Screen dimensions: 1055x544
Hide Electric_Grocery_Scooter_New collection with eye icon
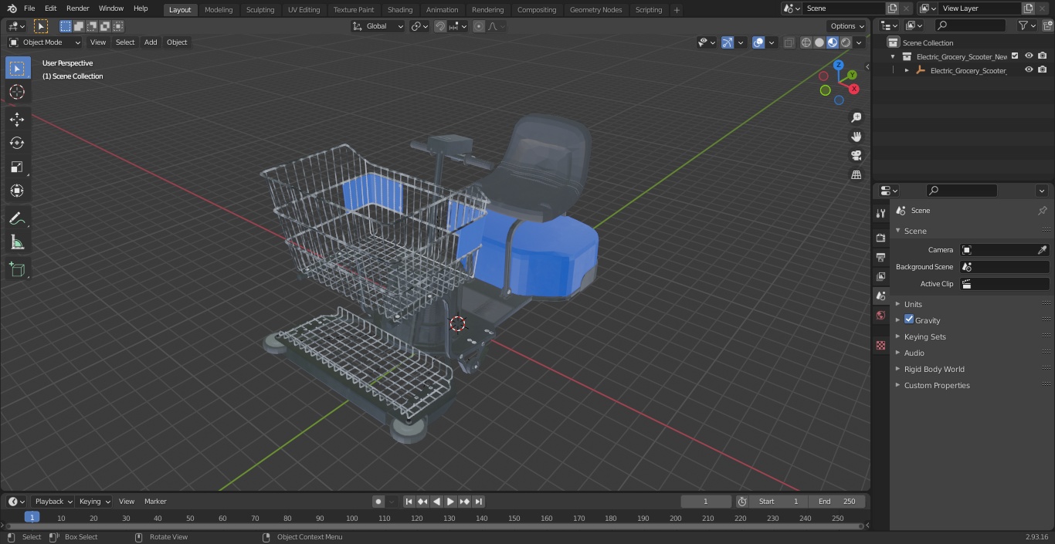point(1029,56)
